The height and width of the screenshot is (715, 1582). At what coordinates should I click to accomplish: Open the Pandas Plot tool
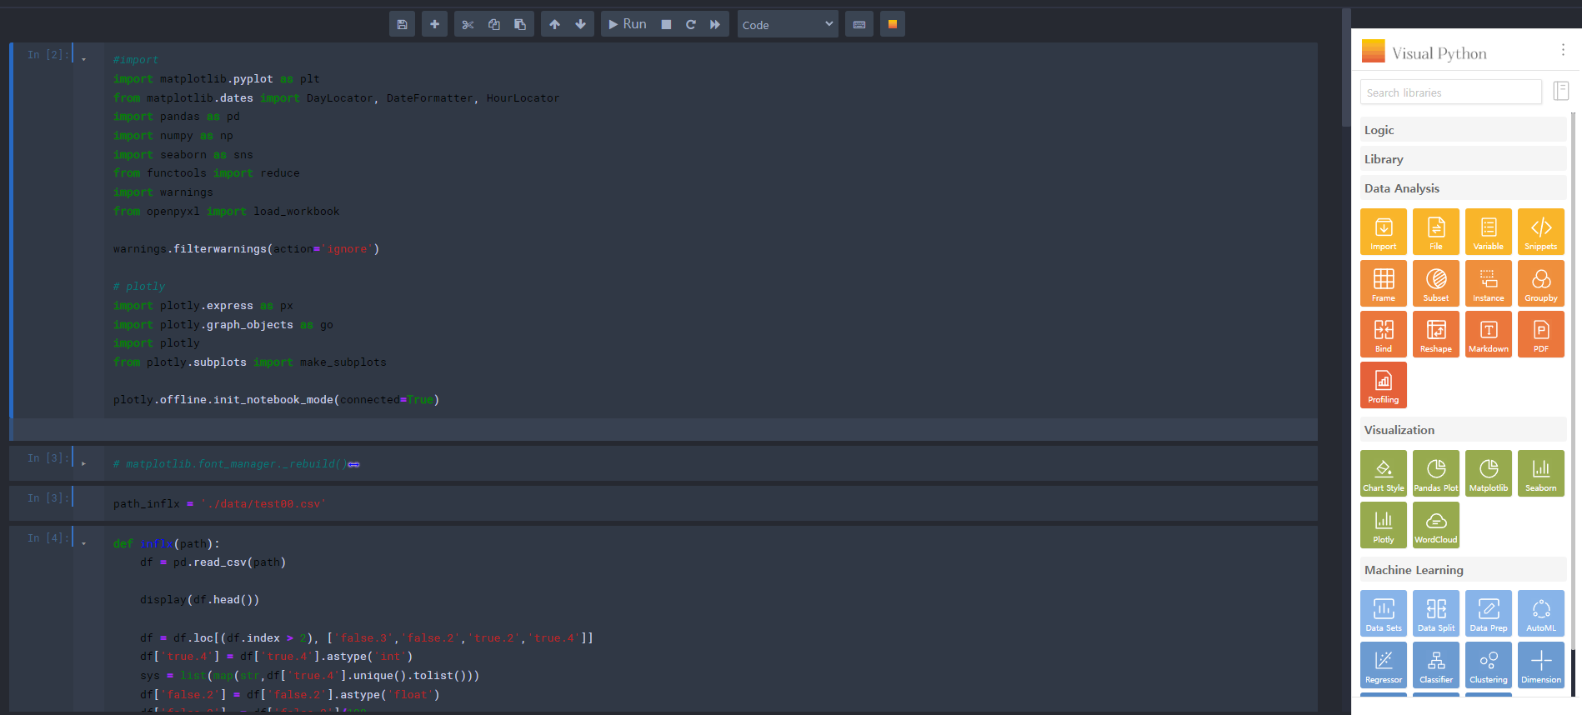pos(1436,473)
